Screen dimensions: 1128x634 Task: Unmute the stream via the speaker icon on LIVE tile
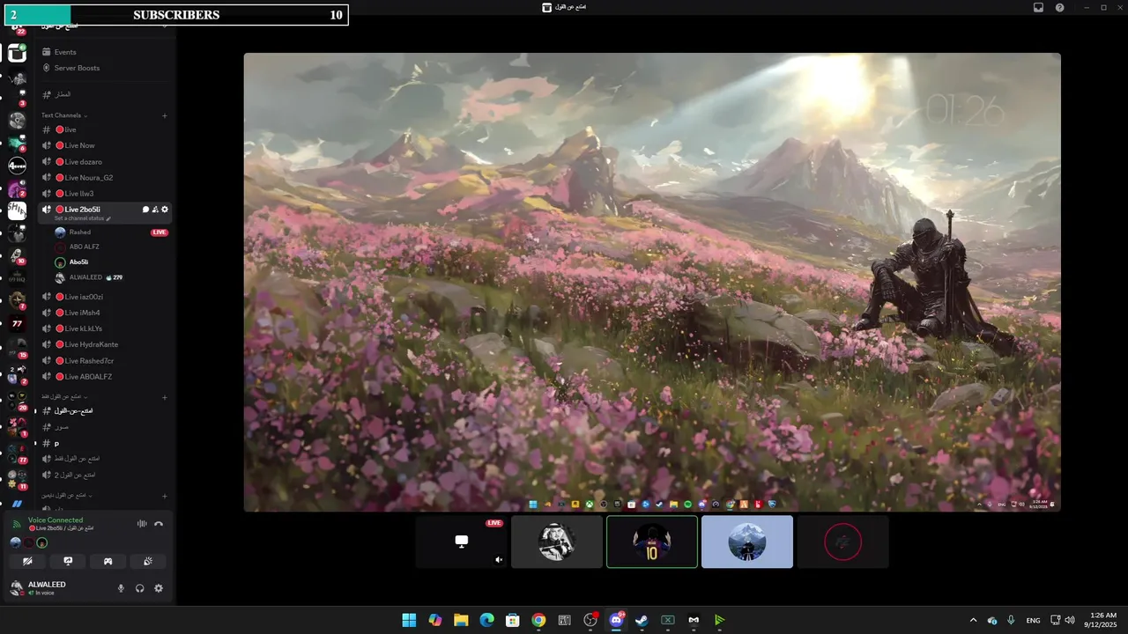point(499,559)
